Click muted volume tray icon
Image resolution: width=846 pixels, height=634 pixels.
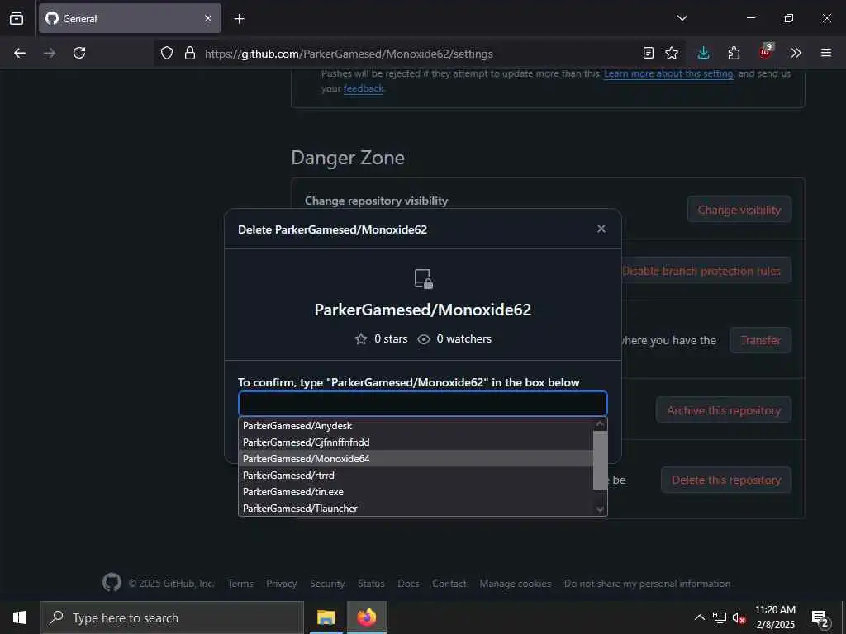[x=739, y=618]
